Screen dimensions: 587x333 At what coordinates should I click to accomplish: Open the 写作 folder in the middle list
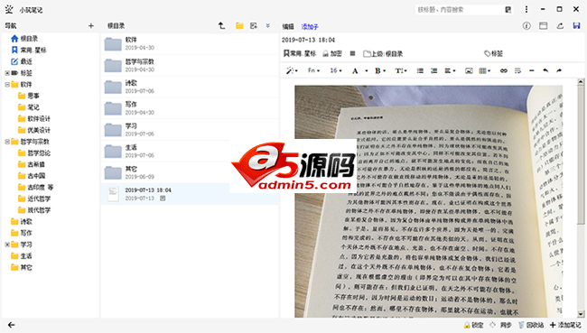tap(190, 108)
